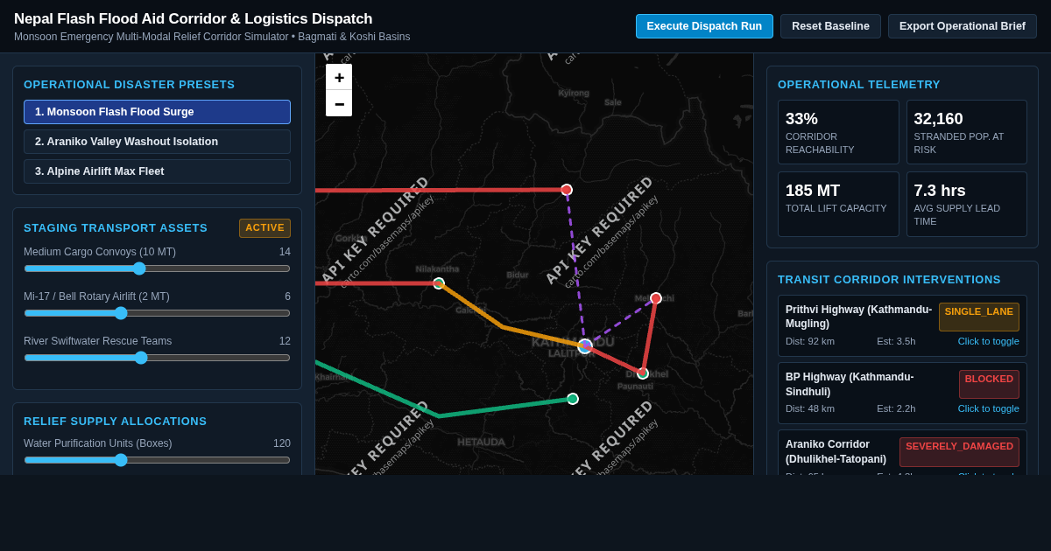Toggle BP Highway BLOCKED status
Viewport: 1051px width, 551px height.
(x=989, y=384)
